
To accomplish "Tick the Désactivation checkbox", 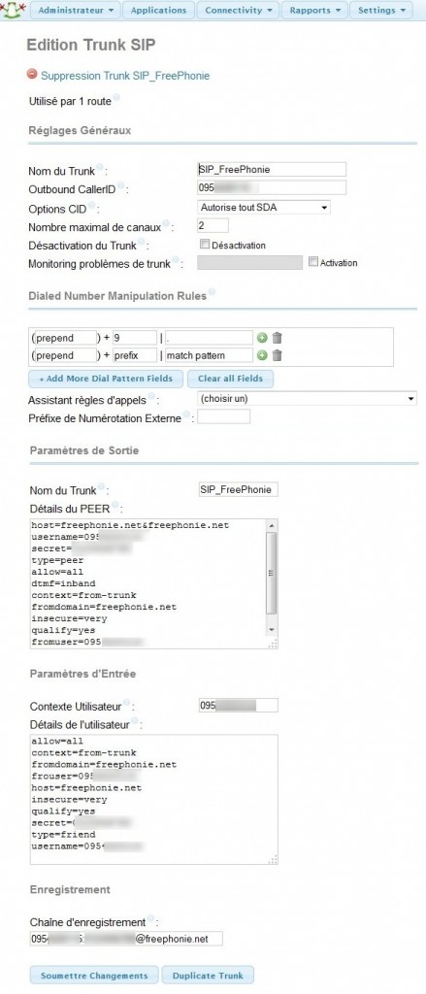I will (204, 244).
